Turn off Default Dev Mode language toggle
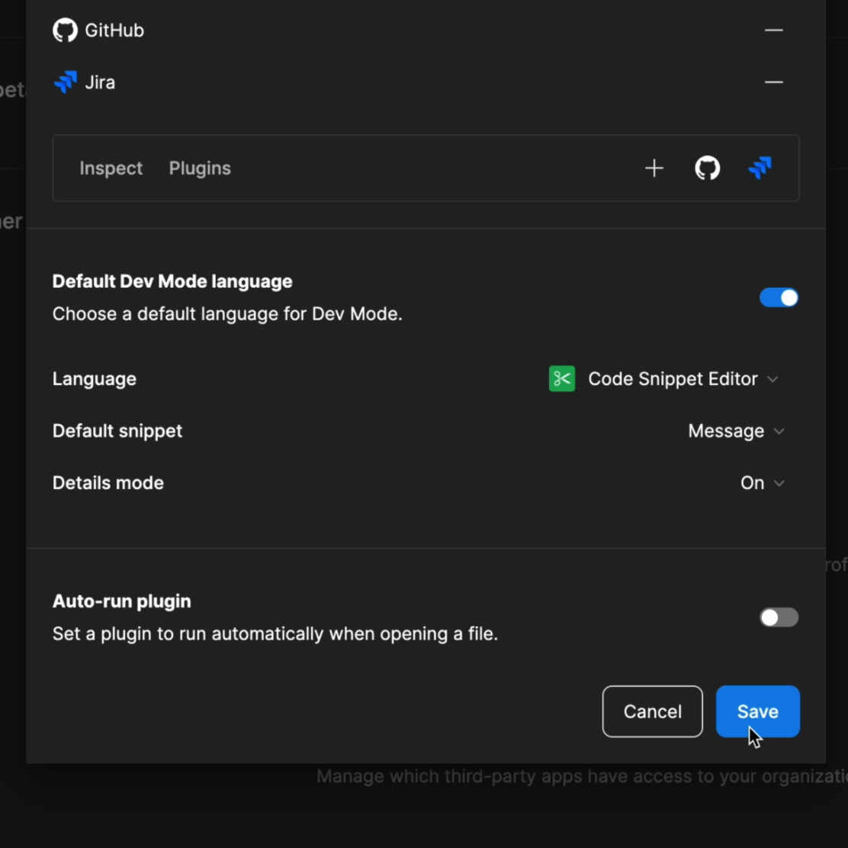This screenshot has height=848, width=848. pos(779,297)
